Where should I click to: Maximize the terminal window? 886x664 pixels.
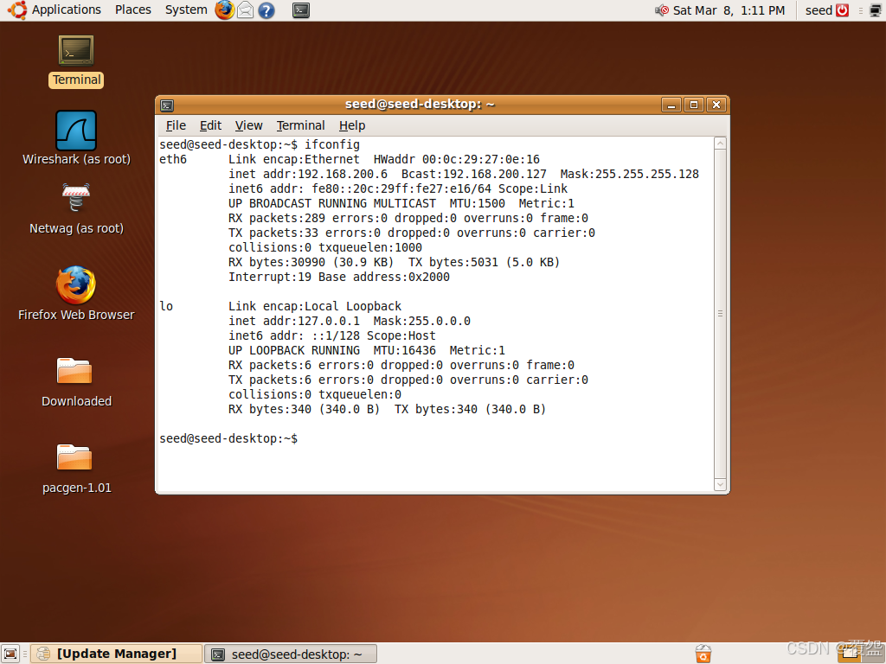click(694, 105)
